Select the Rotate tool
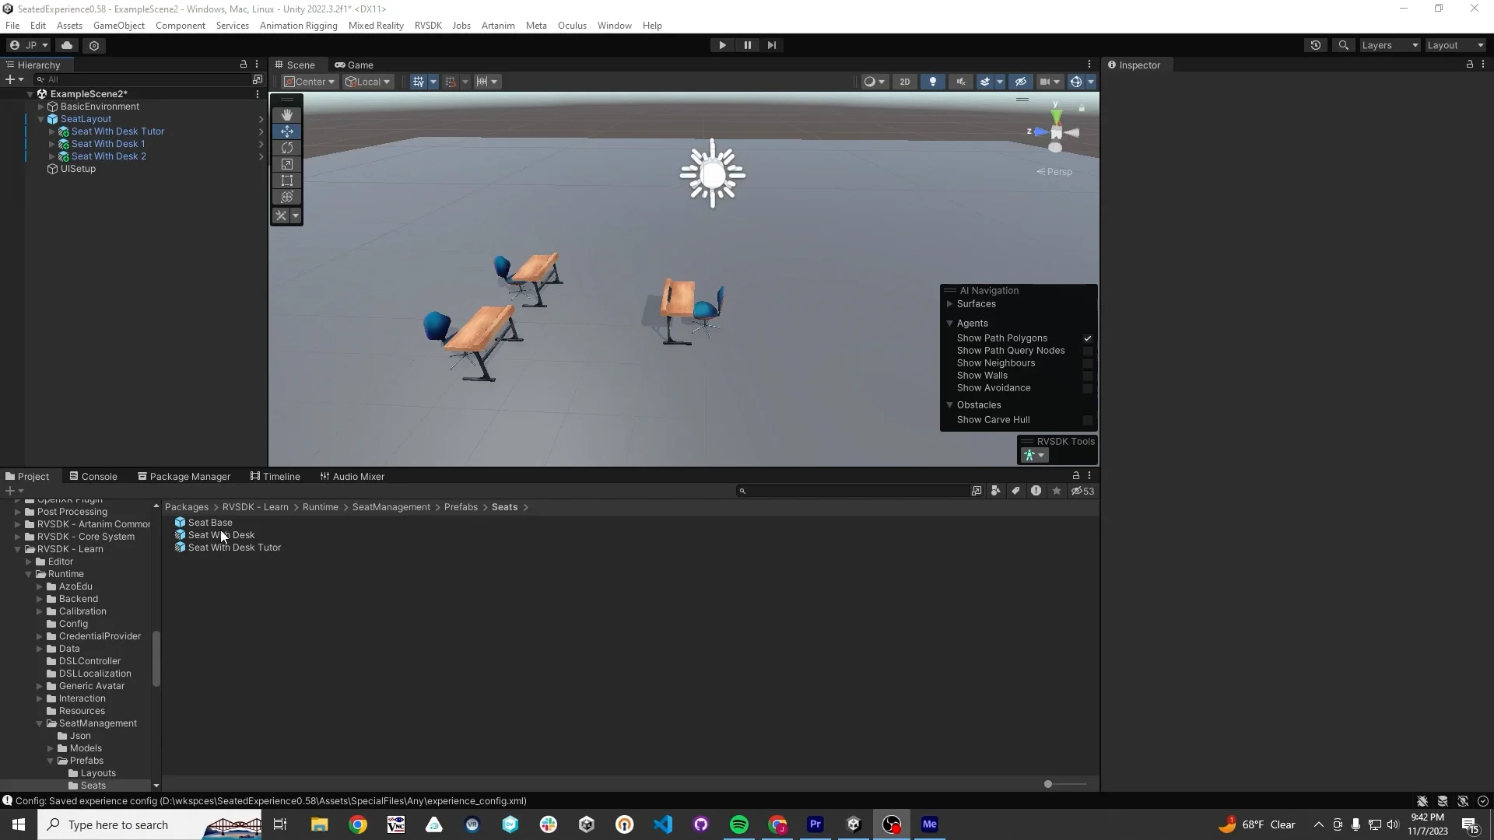Image resolution: width=1494 pixels, height=840 pixels. pos(286,148)
